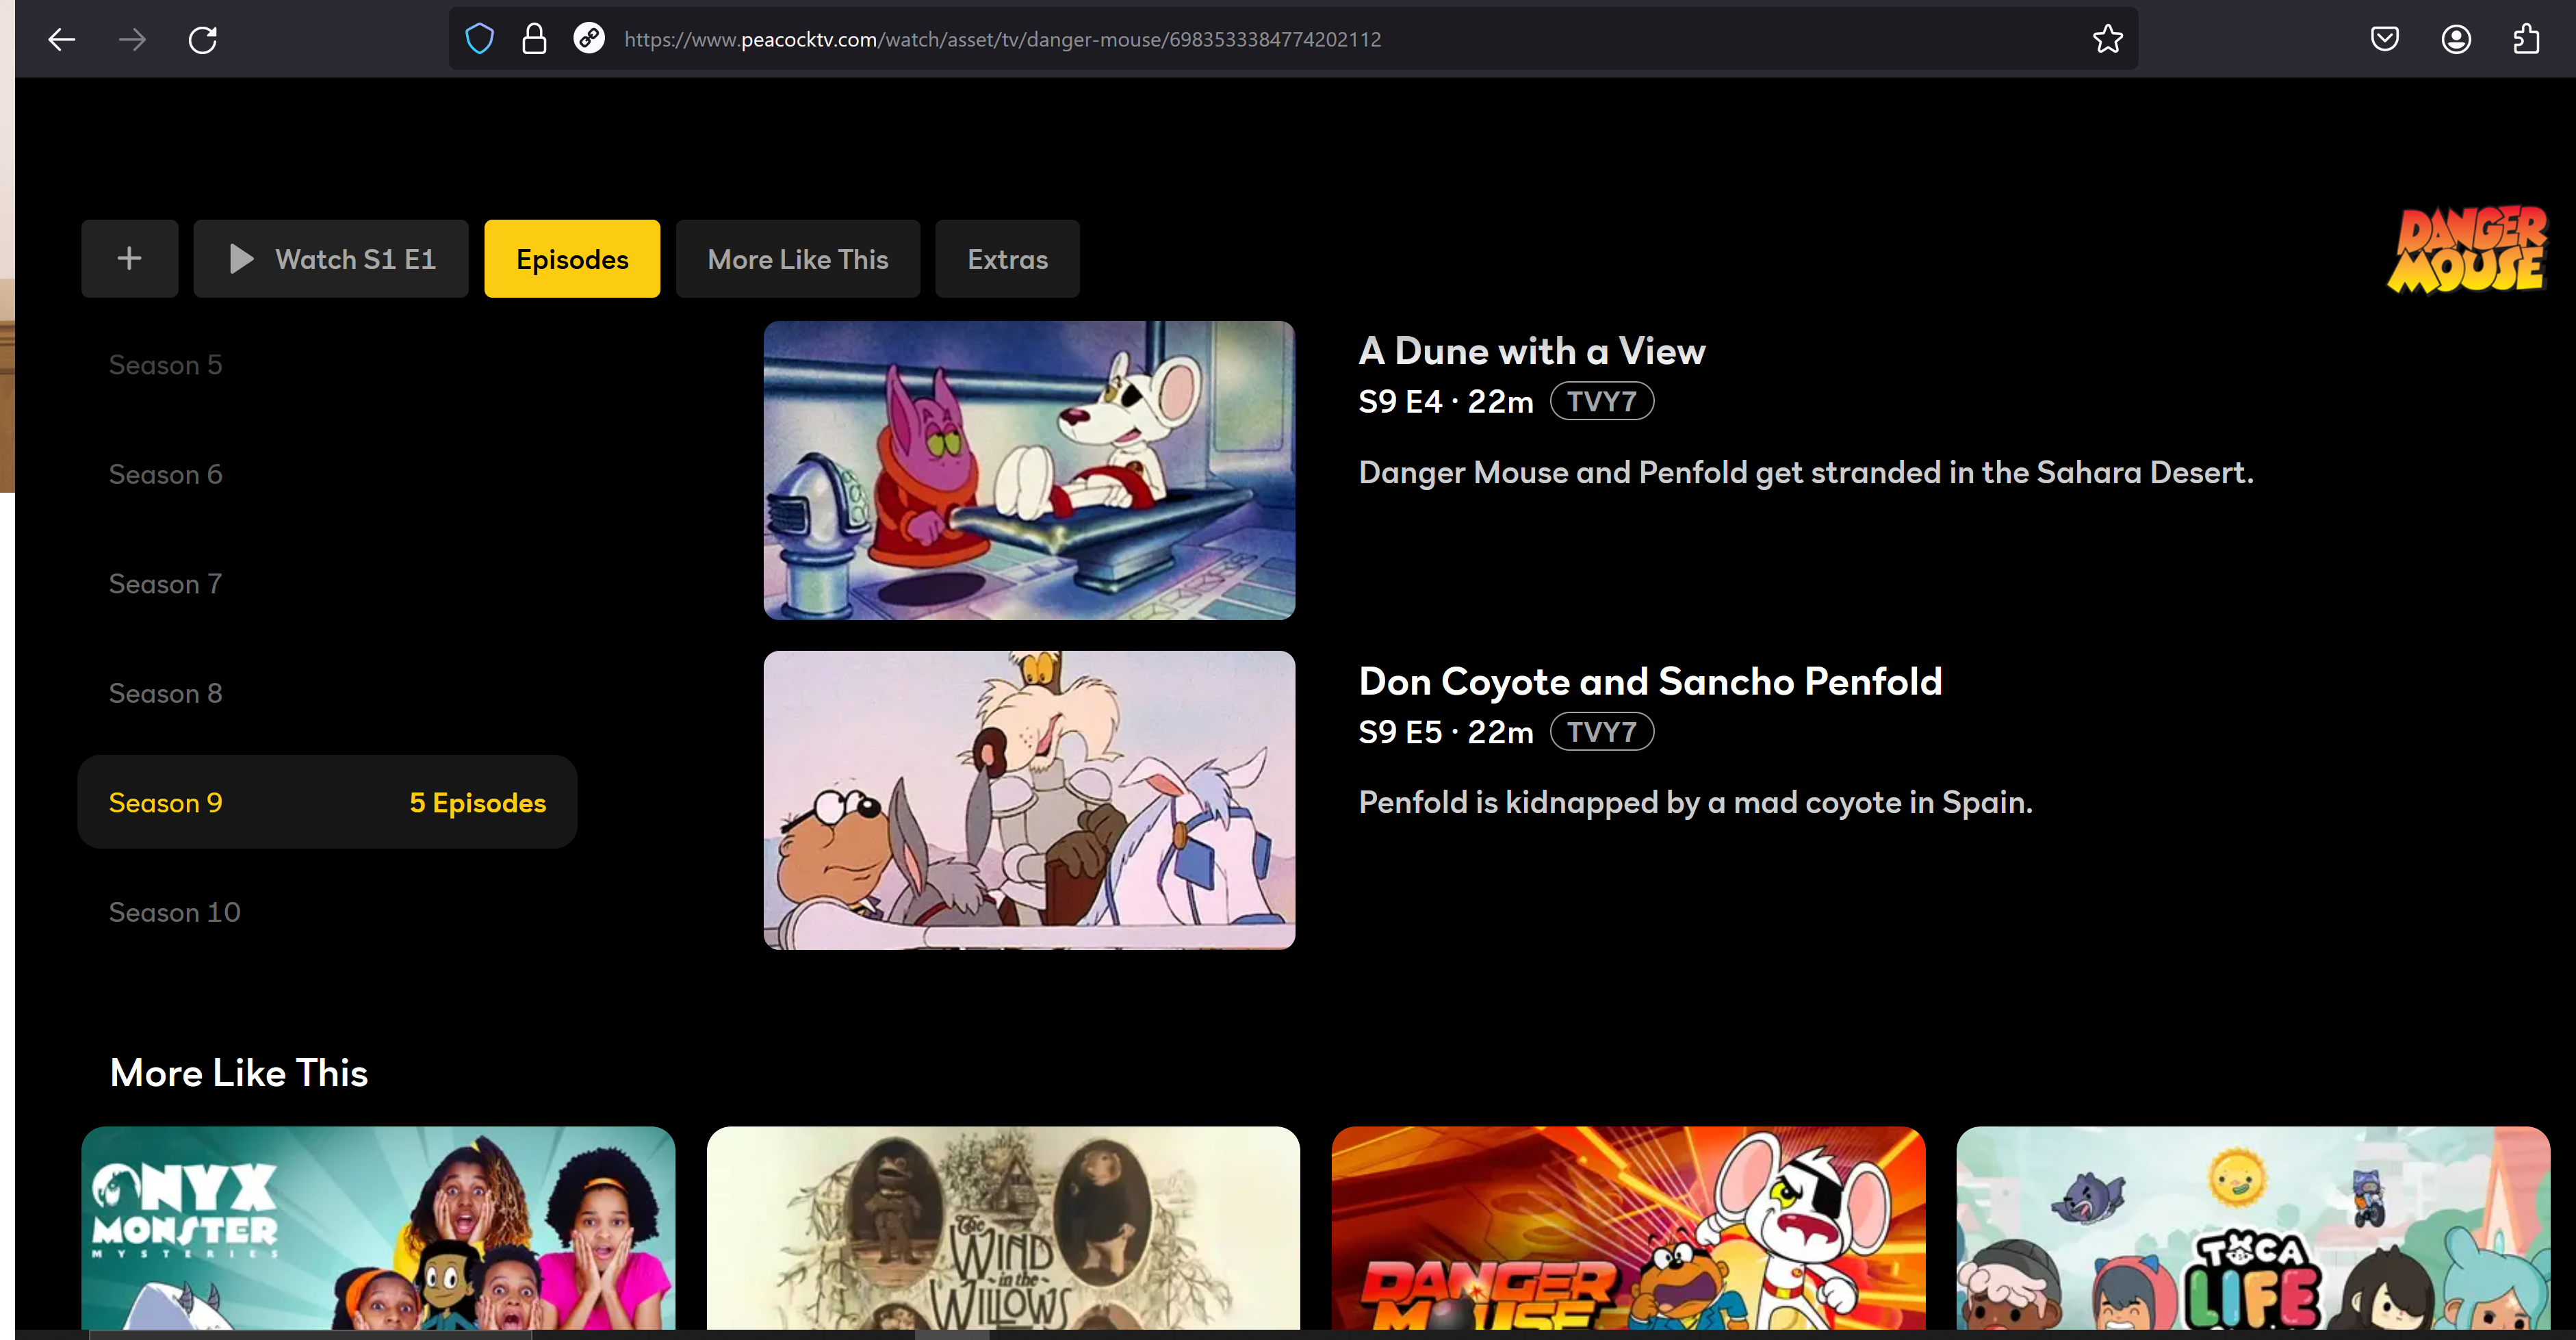2576x1340 pixels.
Task: Reload the Peacock page
Action: pos(203,39)
